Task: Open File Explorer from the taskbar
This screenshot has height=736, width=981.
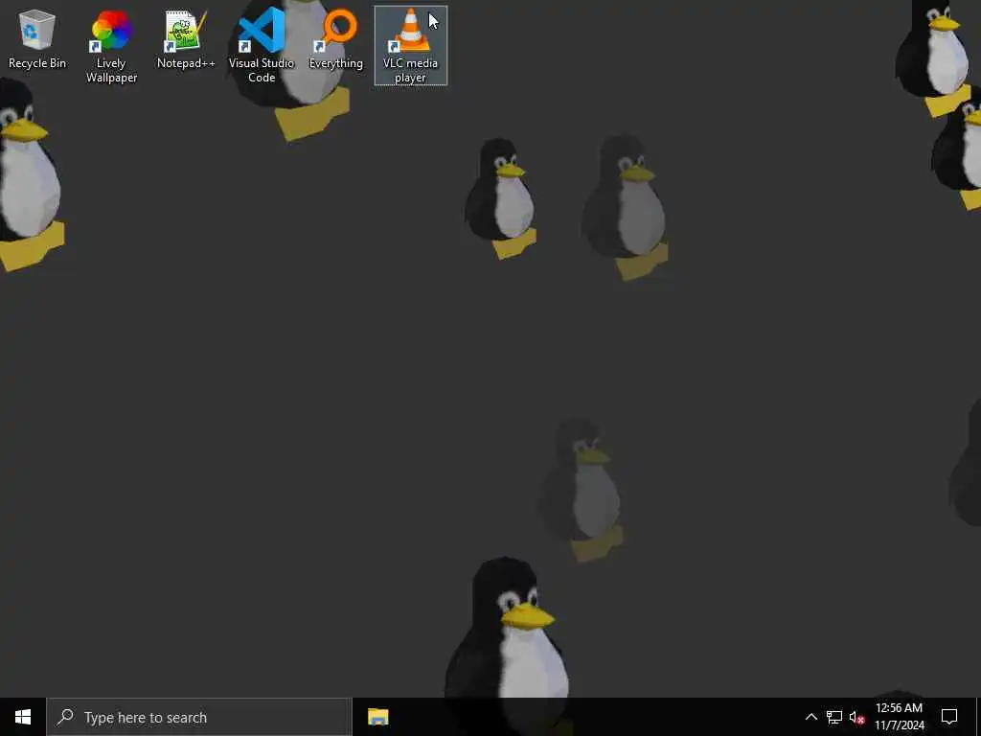Action: [x=377, y=717]
